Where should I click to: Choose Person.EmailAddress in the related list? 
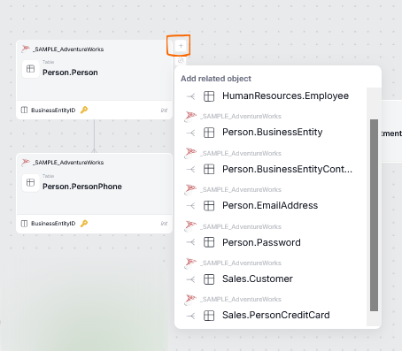[270, 205]
